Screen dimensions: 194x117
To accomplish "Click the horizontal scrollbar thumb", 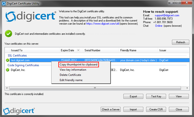I will tap(95, 88).
